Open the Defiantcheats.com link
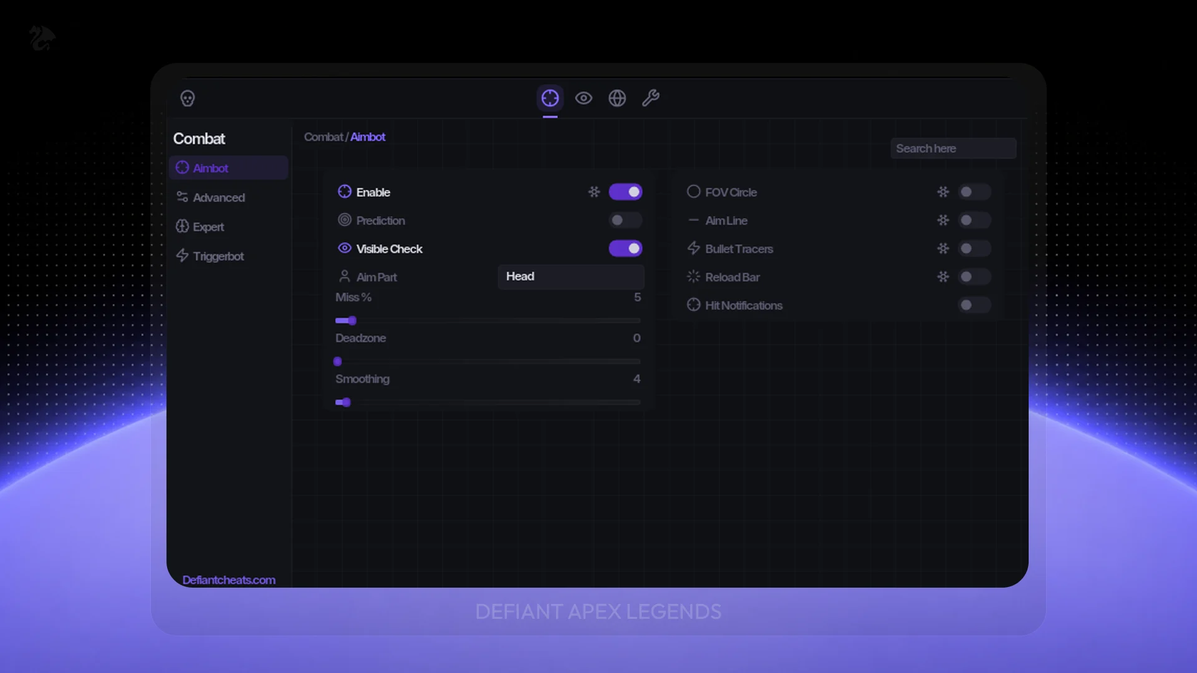Screen dimensions: 1197x673 tap(229, 580)
